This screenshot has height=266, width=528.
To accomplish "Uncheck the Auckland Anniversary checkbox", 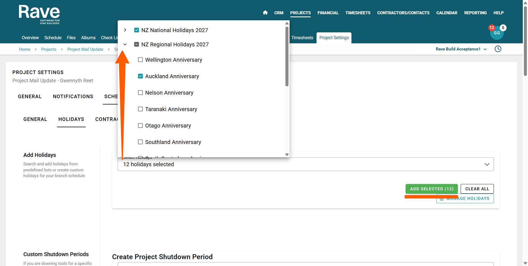I will tap(140, 76).
